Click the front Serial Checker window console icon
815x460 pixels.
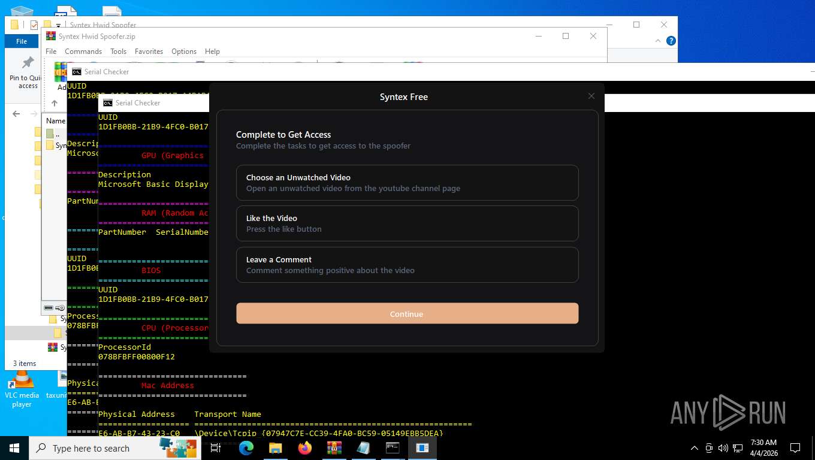[108, 103]
